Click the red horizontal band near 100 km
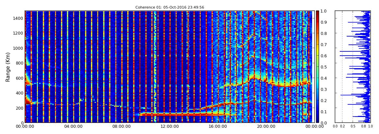This screenshot has width=379, height=134. click(x=174, y=114)
